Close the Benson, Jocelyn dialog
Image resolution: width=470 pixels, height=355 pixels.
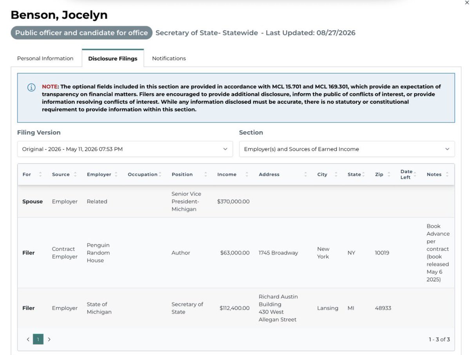point(467,3)
